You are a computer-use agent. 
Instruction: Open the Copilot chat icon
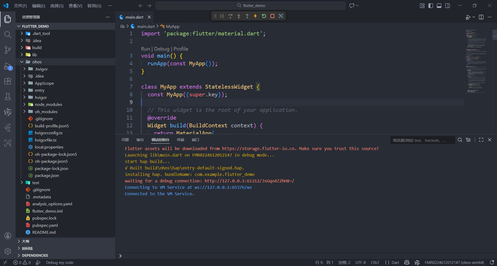352,5
